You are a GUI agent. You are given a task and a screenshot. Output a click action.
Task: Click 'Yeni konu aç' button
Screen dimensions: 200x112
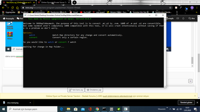click(76, 90)
